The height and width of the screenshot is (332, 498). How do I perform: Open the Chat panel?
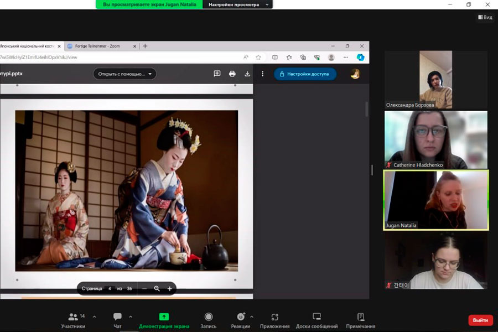coord(117,318)
